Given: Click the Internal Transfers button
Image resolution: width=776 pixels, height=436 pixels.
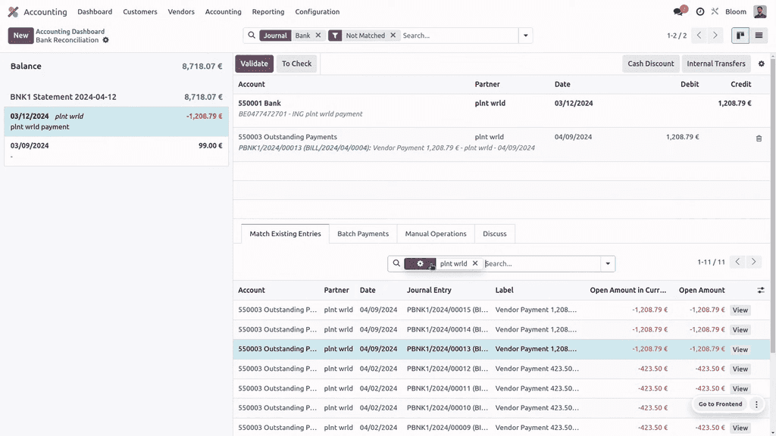Looking at the screenshot, I should click(715, 64).
